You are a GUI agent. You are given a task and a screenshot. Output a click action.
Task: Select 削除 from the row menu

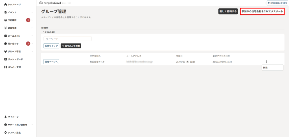[x=265, y=68]
